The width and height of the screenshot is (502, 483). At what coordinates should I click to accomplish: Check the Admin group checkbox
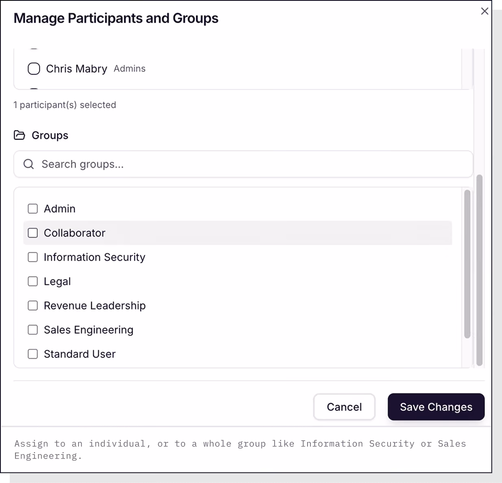[33, 209]
